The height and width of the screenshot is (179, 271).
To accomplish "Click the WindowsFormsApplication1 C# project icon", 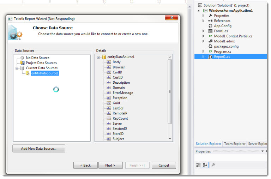I will (205, 11).
